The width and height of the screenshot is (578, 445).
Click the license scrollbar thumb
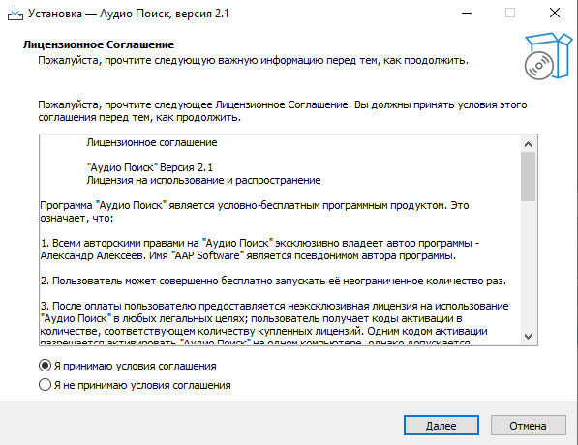(528, 176)
